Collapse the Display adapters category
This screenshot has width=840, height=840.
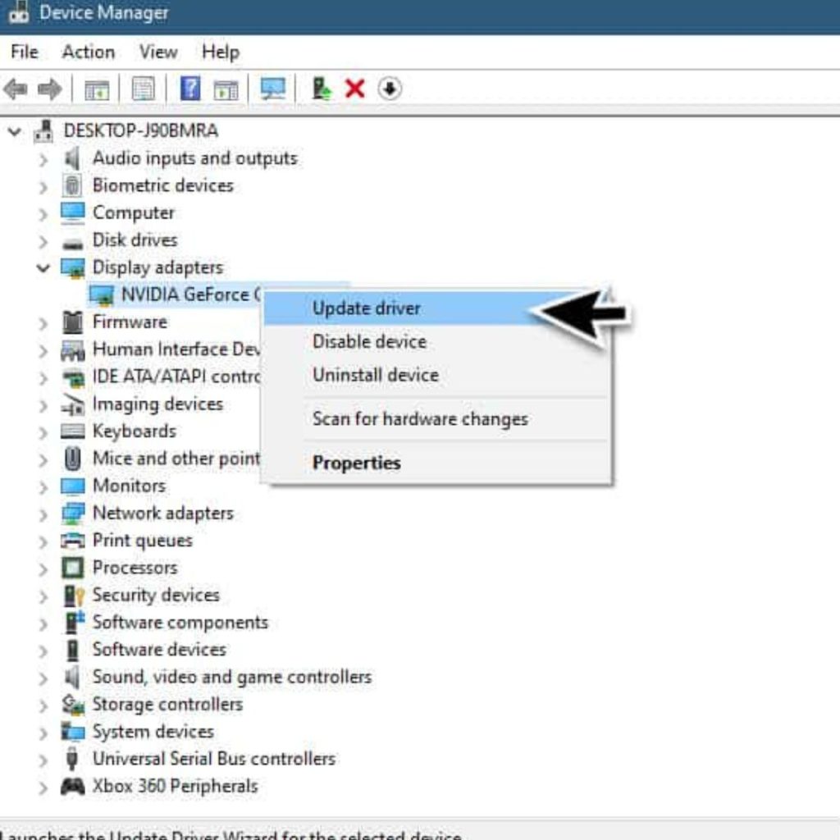43,267
